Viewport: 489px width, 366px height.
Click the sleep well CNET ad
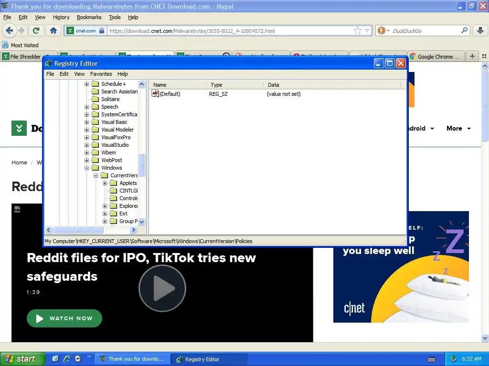click(401, 267)
